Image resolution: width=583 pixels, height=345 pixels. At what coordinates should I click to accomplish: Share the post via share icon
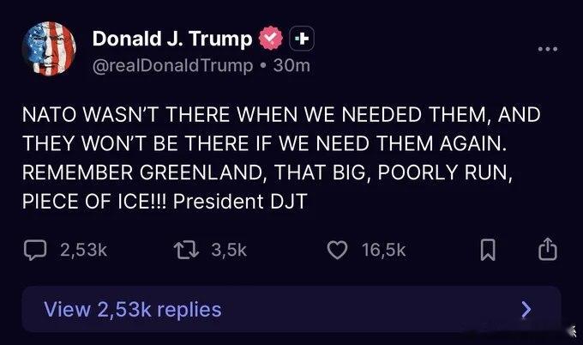548,249
